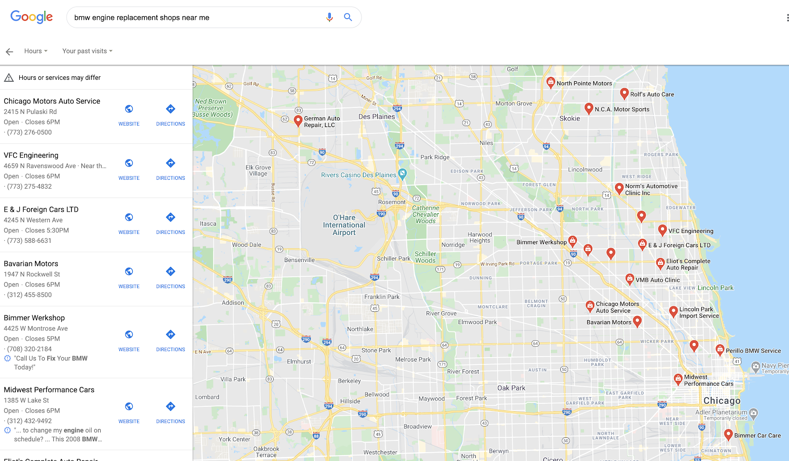The height and width of the screenshot is (461, 789).
Task: Open Bavarian Motors website icon
Action: tap(129, 271)
